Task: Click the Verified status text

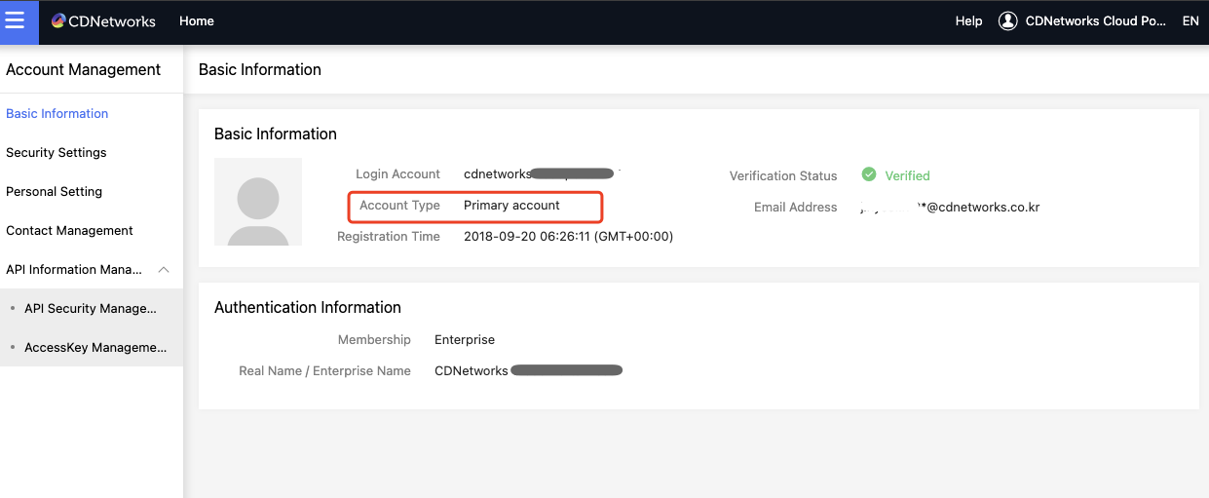Action: [x=907, y=176]
